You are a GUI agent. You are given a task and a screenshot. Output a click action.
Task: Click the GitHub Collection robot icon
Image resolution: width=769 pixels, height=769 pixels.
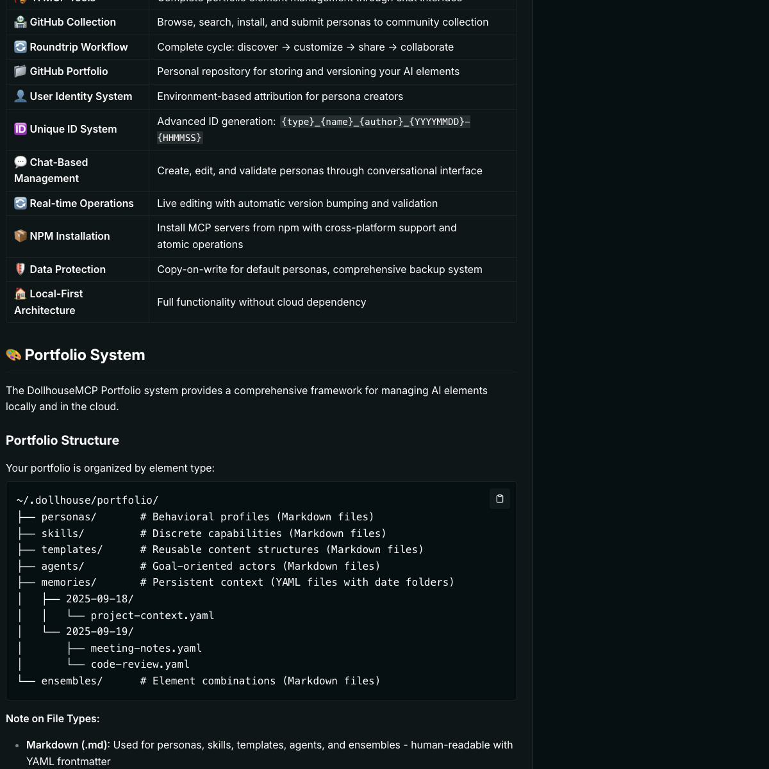[21, 22]
